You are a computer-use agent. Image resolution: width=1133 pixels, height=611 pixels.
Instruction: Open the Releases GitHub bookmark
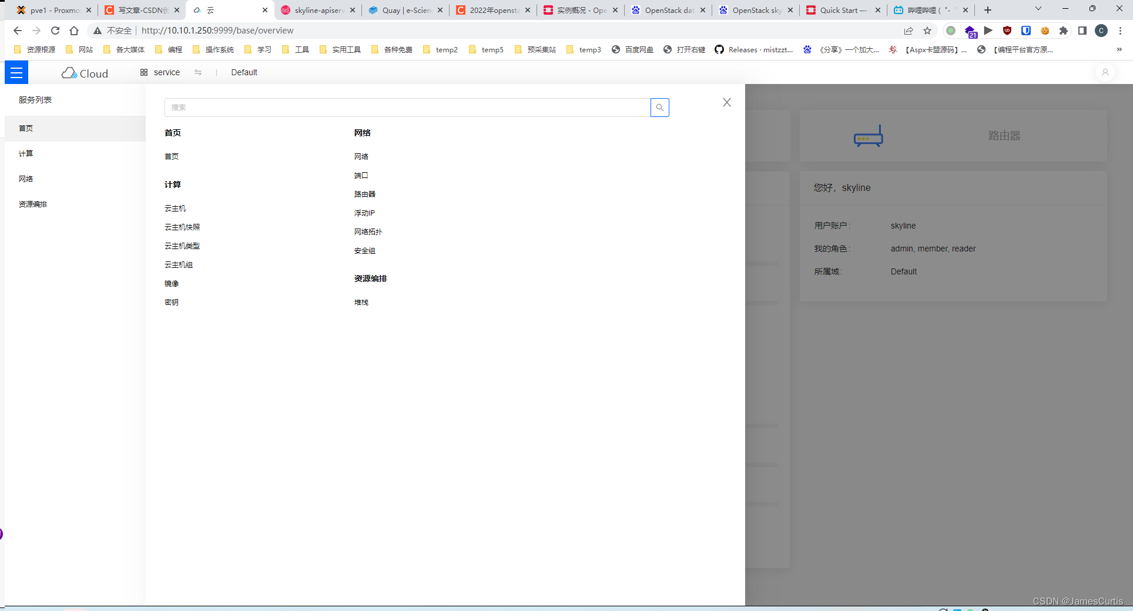point(754,50)
